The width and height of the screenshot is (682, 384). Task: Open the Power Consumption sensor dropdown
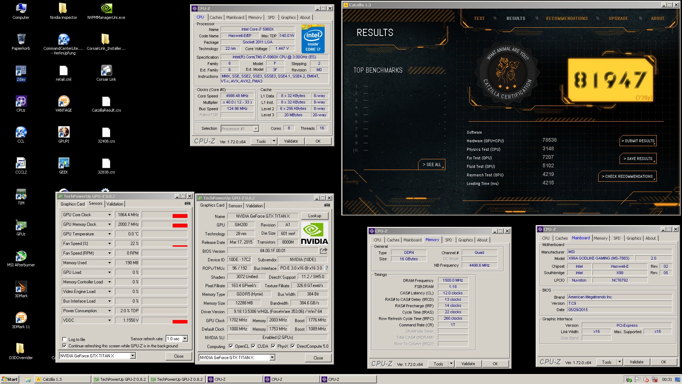coord(109,311)
